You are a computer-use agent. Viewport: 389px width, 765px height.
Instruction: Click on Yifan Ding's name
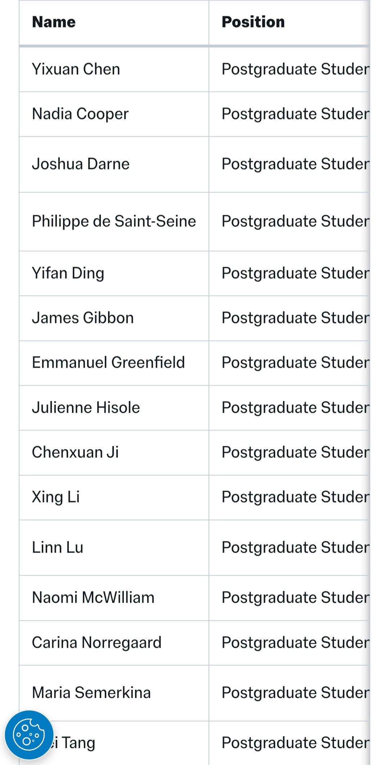tap(68, 273)
